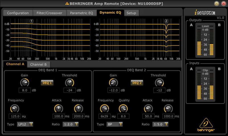Click the warning triangle icon in title bar
Image resolution: width=228 pixels, height=136 pixels.
point(67,4)
